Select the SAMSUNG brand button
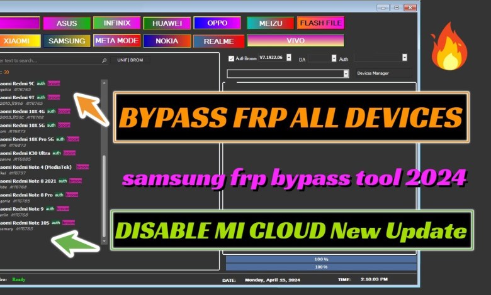The width and height of the screenshot is (491, 295). (67, 41)
